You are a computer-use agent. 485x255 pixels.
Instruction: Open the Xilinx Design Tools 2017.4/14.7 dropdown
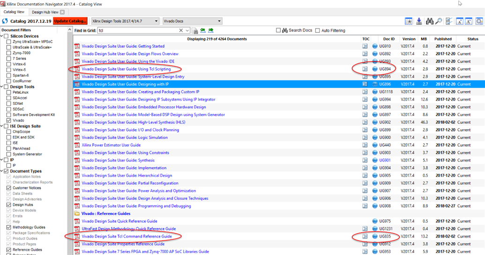[125, 21]
